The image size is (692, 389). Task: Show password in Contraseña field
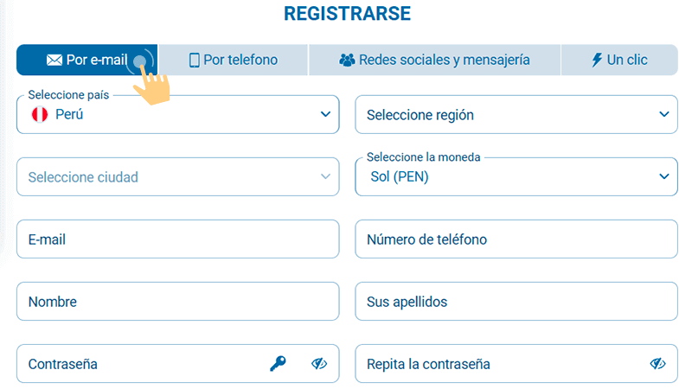(x=319, y=364)
